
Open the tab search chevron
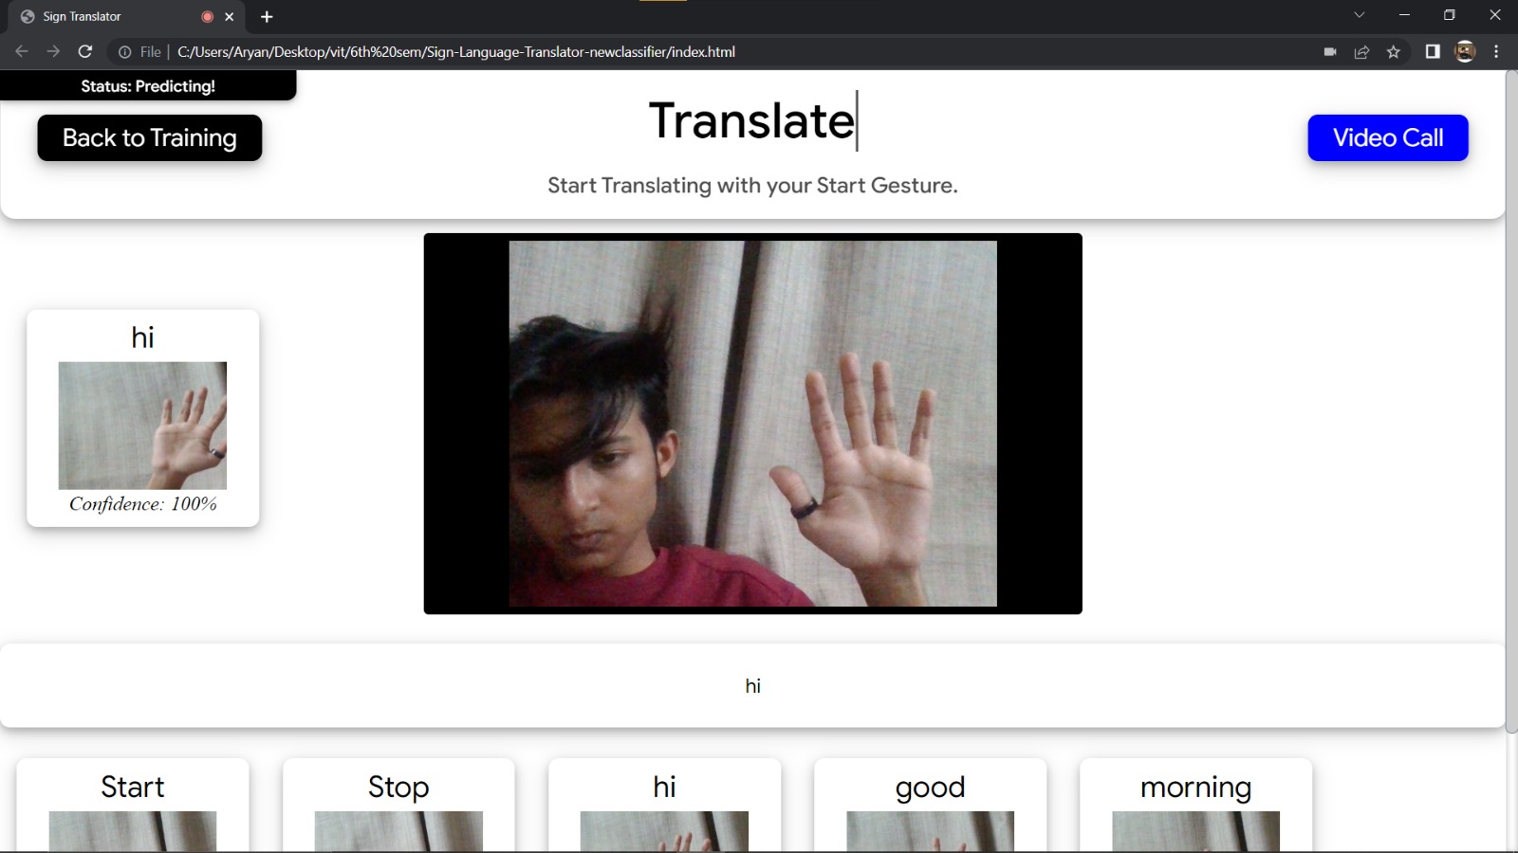tap(1361, 15)
